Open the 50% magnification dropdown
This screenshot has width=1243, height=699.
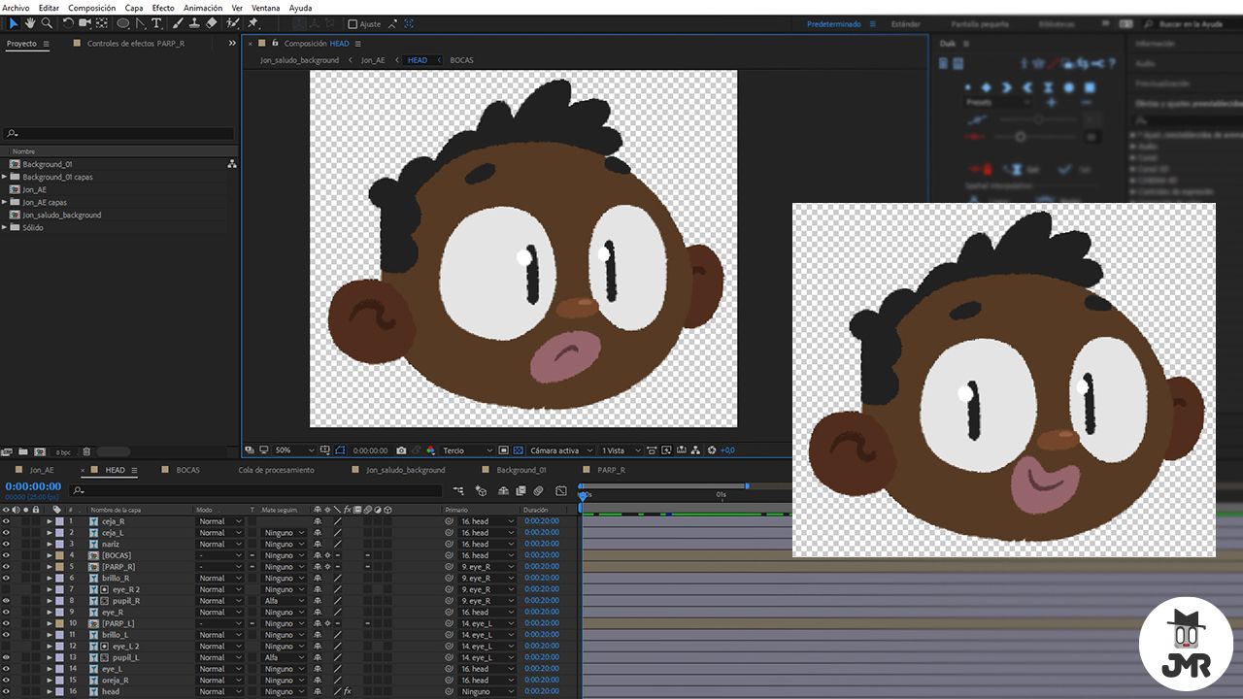click(x=294, y=450)
